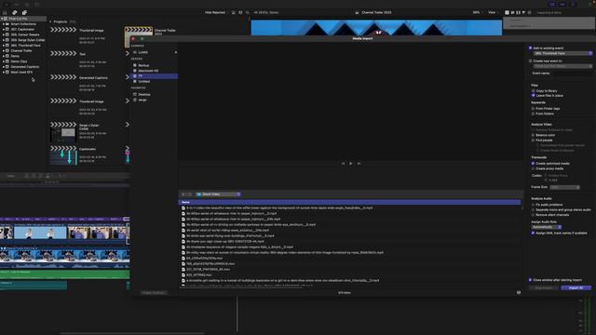Open the Titles and Generators sidebar icon
This screenshot has width=596, height=335.
(24, 12)
